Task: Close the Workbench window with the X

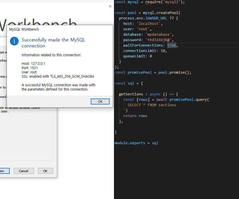Action: pos(110,6)
